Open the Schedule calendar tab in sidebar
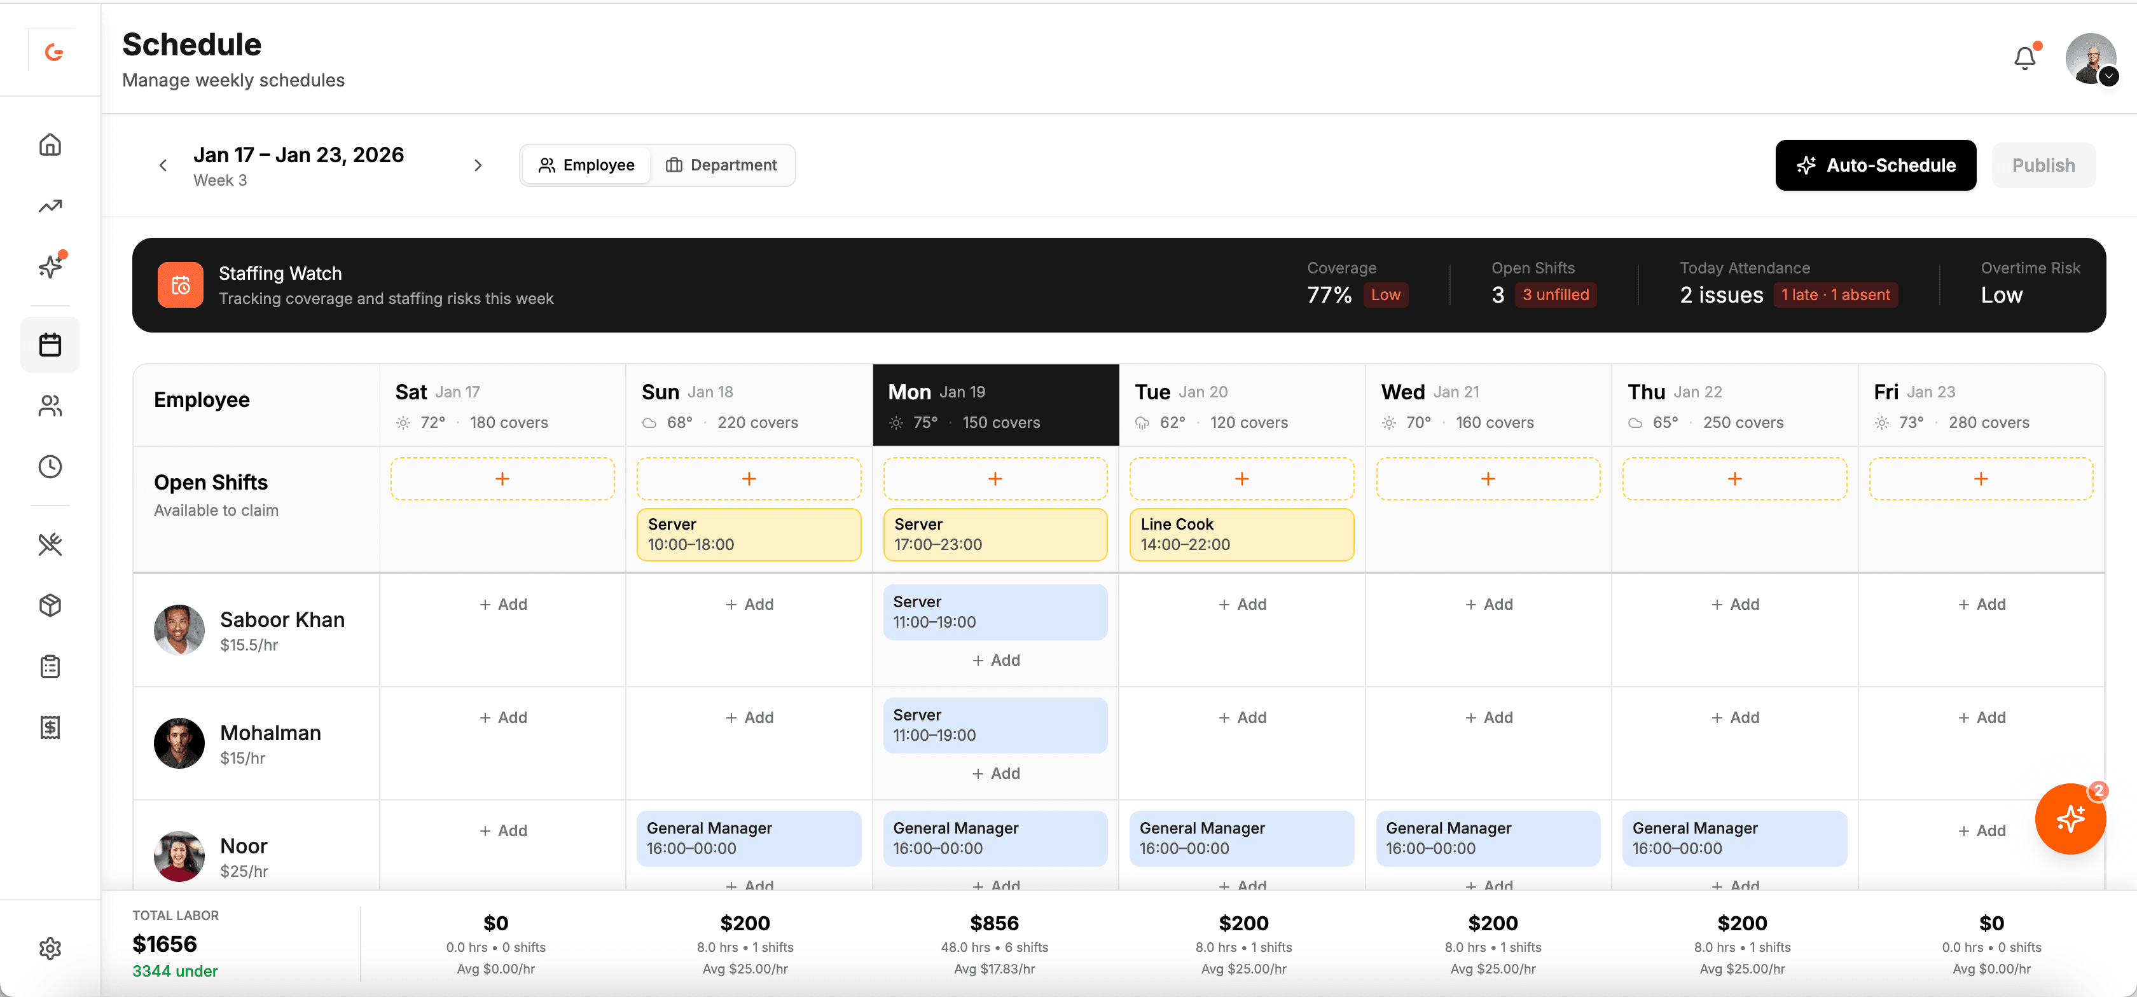The image size is (2137, 997). [50, 344]
